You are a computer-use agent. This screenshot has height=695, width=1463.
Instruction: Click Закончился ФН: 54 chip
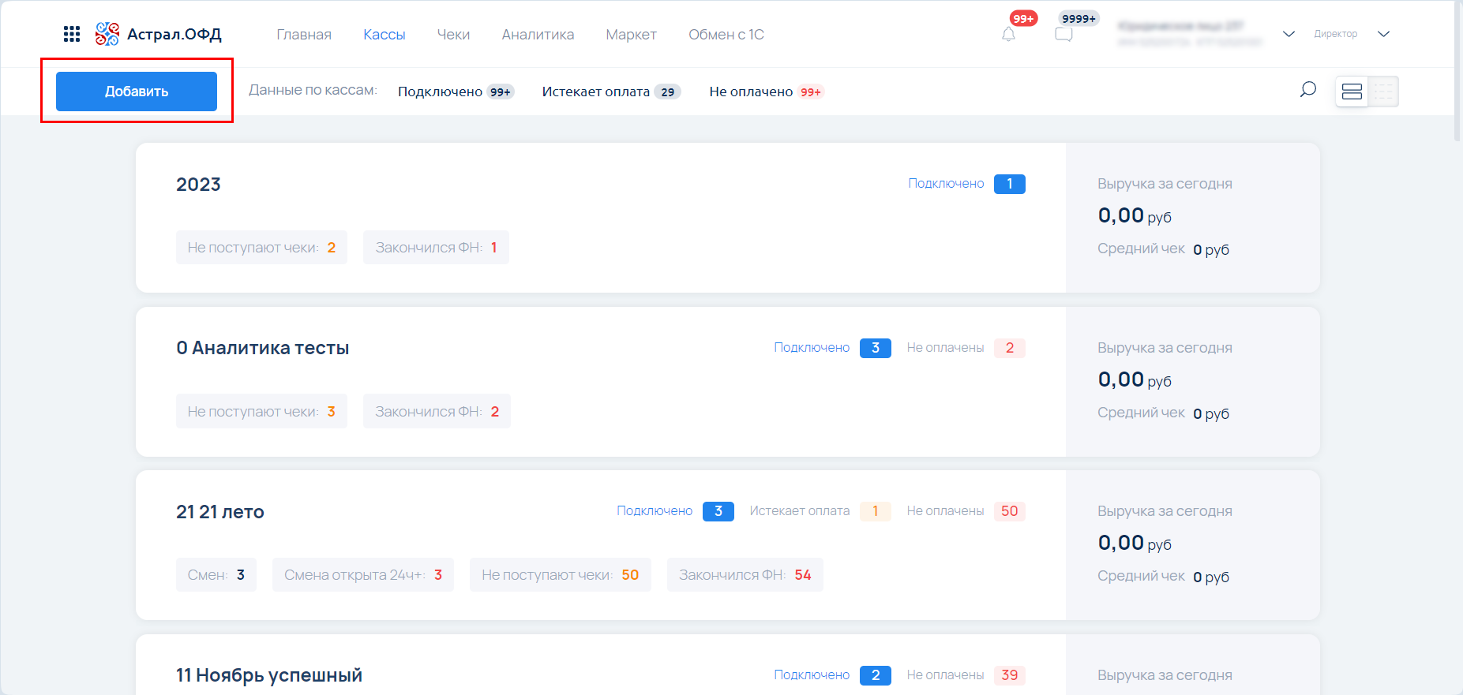(x=745, y=575)
